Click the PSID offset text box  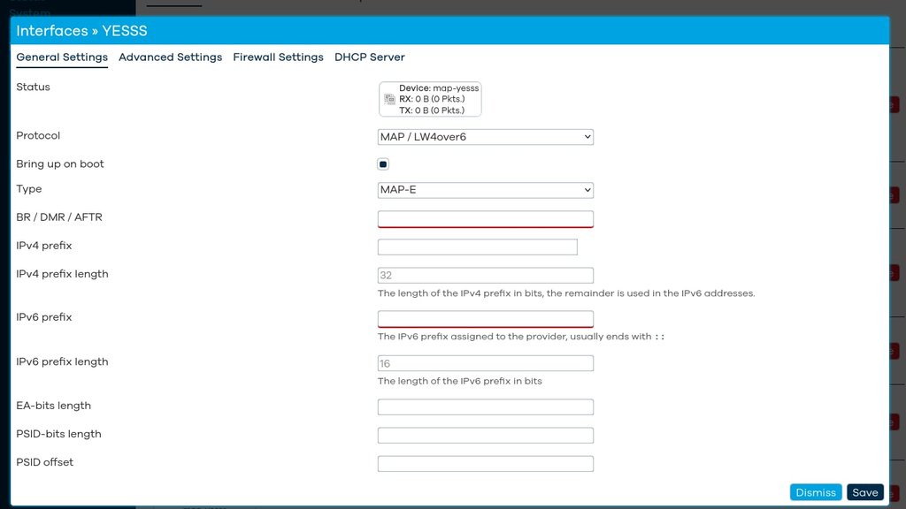click(485, 463)
